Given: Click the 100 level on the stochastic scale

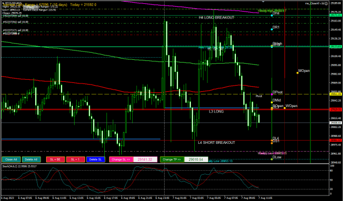Looking at the screenshot, I should tap(332, 166).
